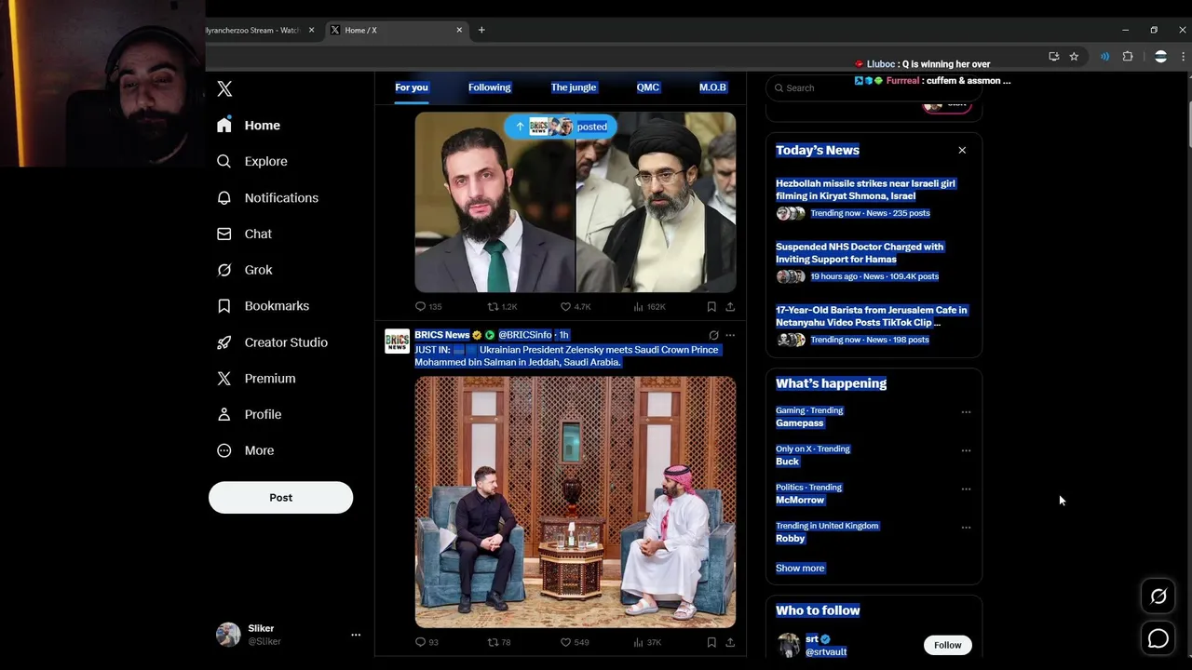Close the Today's News panel

[962, 150]
